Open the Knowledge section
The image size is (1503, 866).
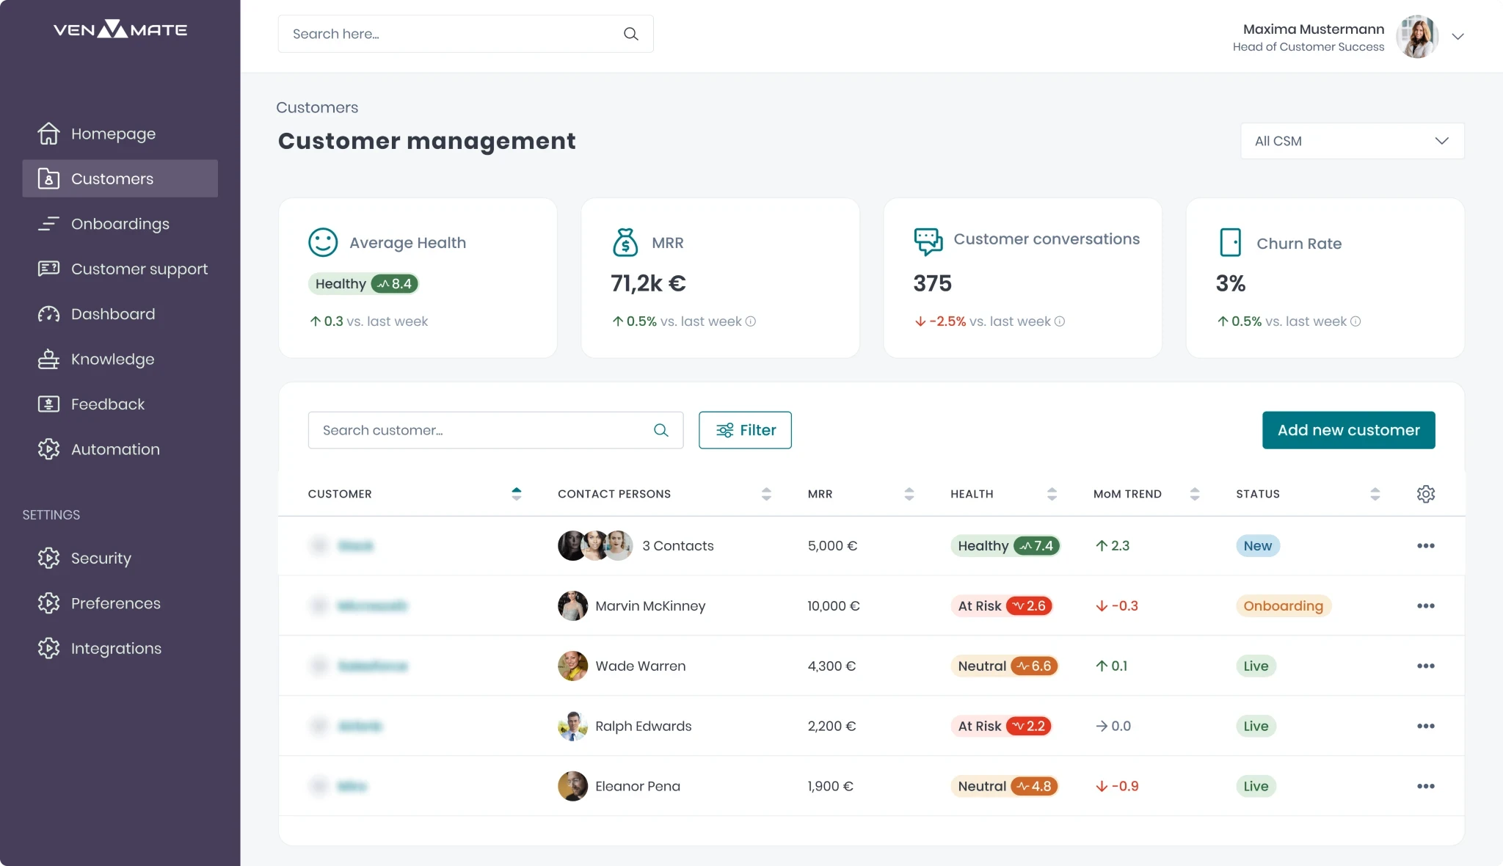(112, 359)
